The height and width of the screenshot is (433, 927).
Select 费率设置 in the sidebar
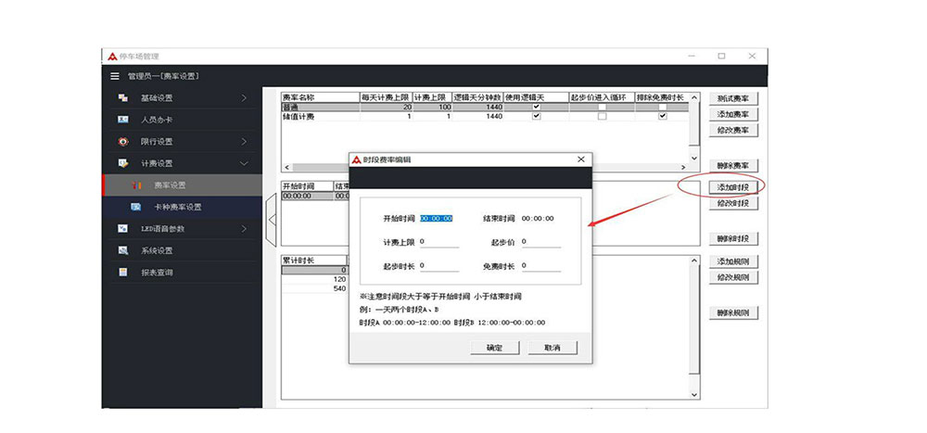coord(170,185)
